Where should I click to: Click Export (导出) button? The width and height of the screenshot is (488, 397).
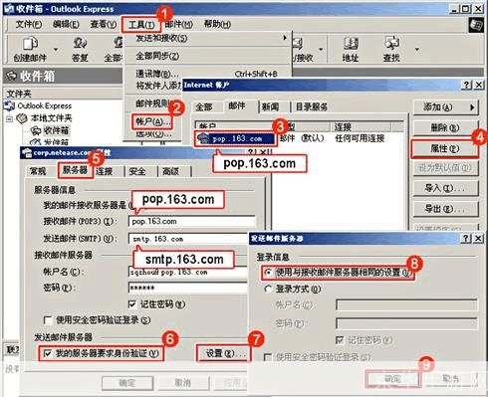click(446, 209)
